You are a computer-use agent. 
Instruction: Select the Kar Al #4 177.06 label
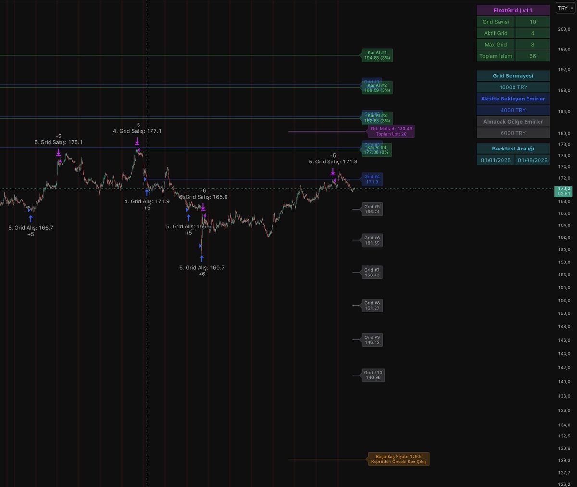(377, 150)
